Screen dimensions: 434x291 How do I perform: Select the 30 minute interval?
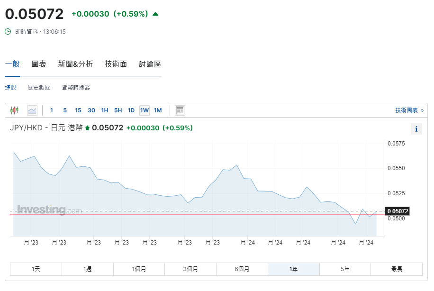(91, 110)
